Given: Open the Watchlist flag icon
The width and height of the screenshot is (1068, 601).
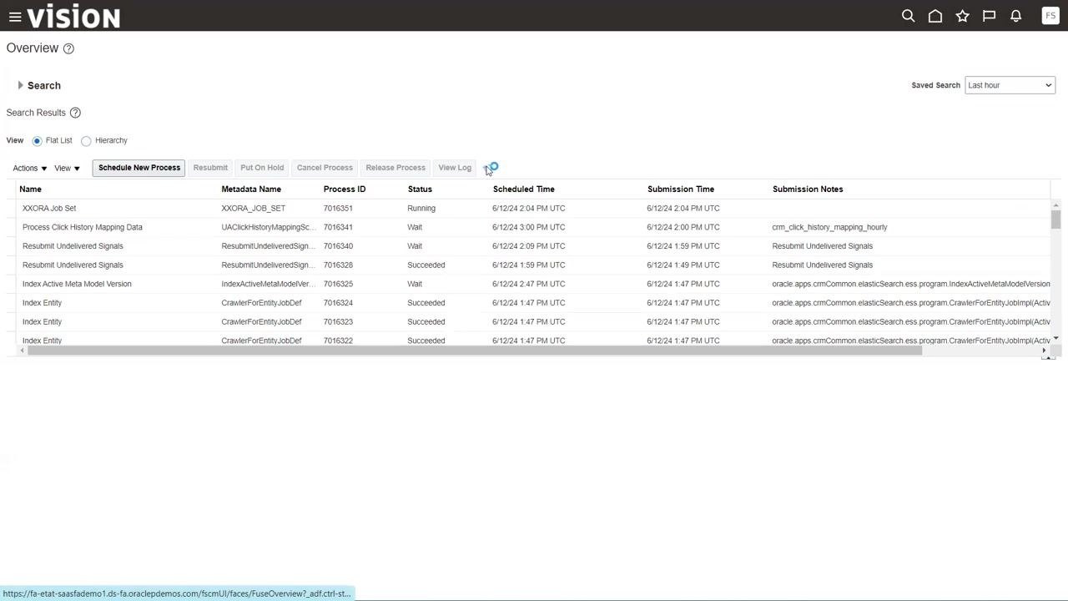Looking at the screenshot, I should 989,16.
